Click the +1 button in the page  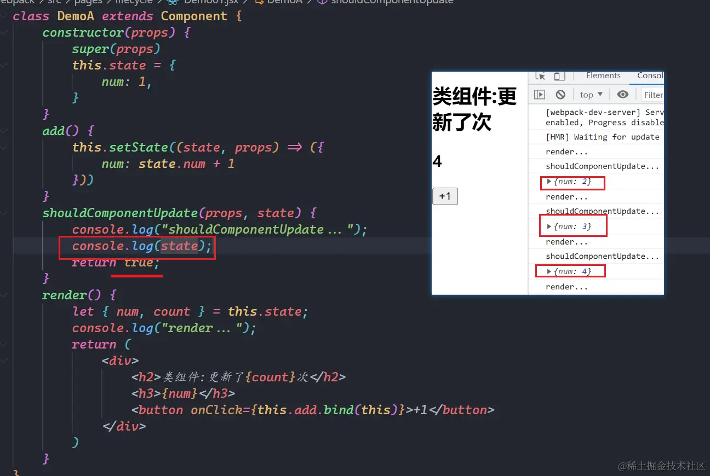click(x=445, y=196)
